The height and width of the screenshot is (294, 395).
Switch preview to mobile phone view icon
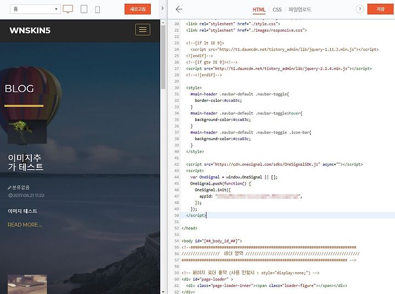[98, 9]
